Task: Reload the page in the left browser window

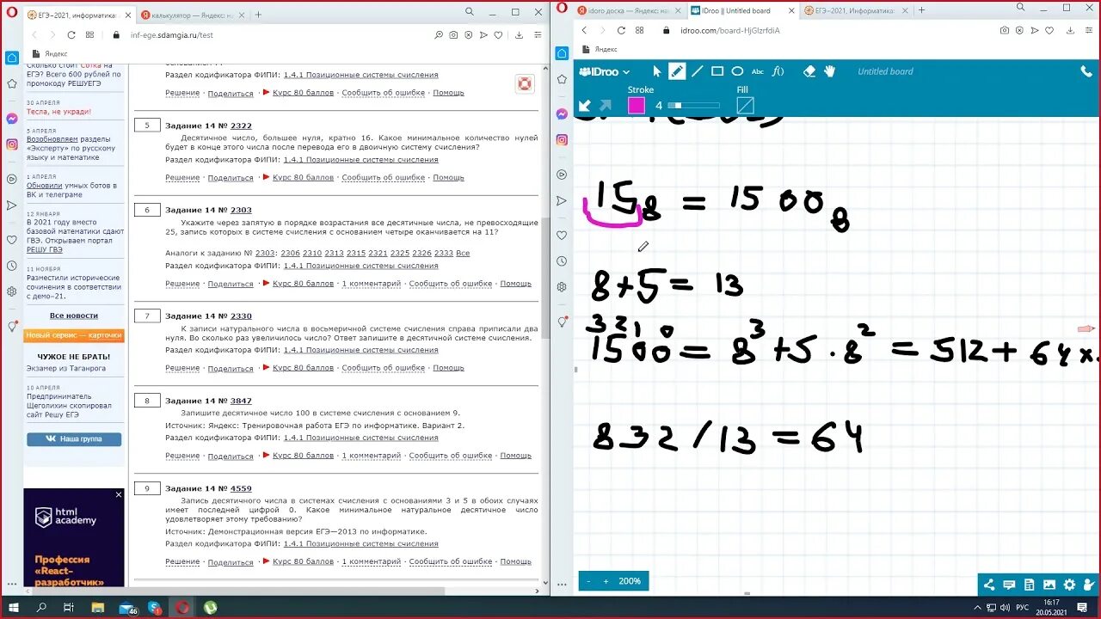Action: coord(71,35)
